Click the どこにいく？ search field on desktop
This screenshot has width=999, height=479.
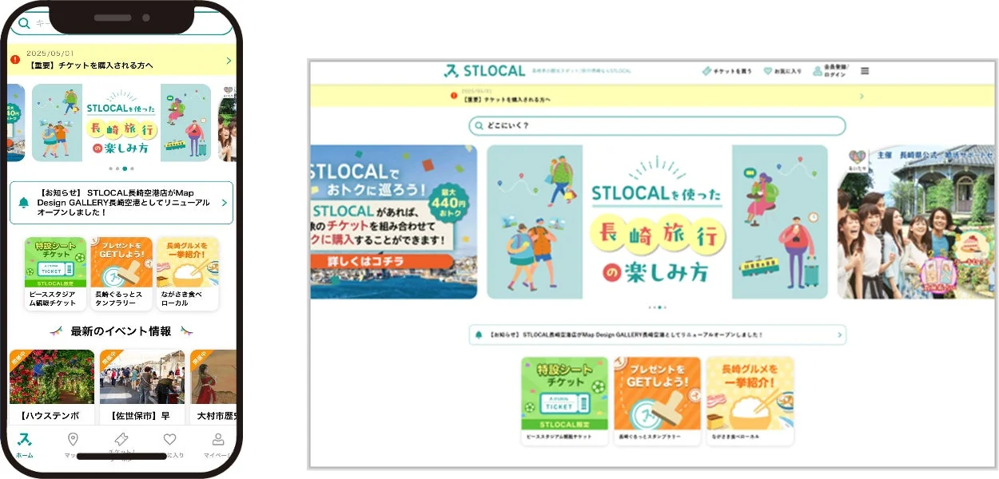pos(657,126)
